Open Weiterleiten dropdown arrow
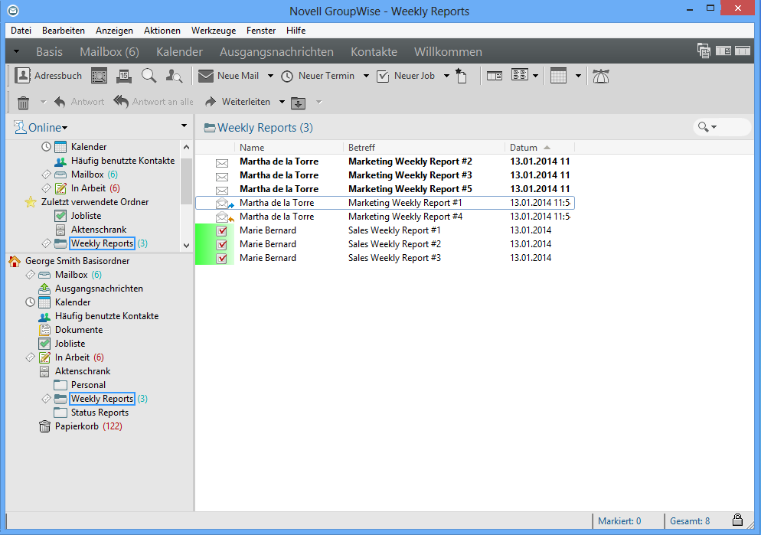761x535 pixels. (282, 102)
